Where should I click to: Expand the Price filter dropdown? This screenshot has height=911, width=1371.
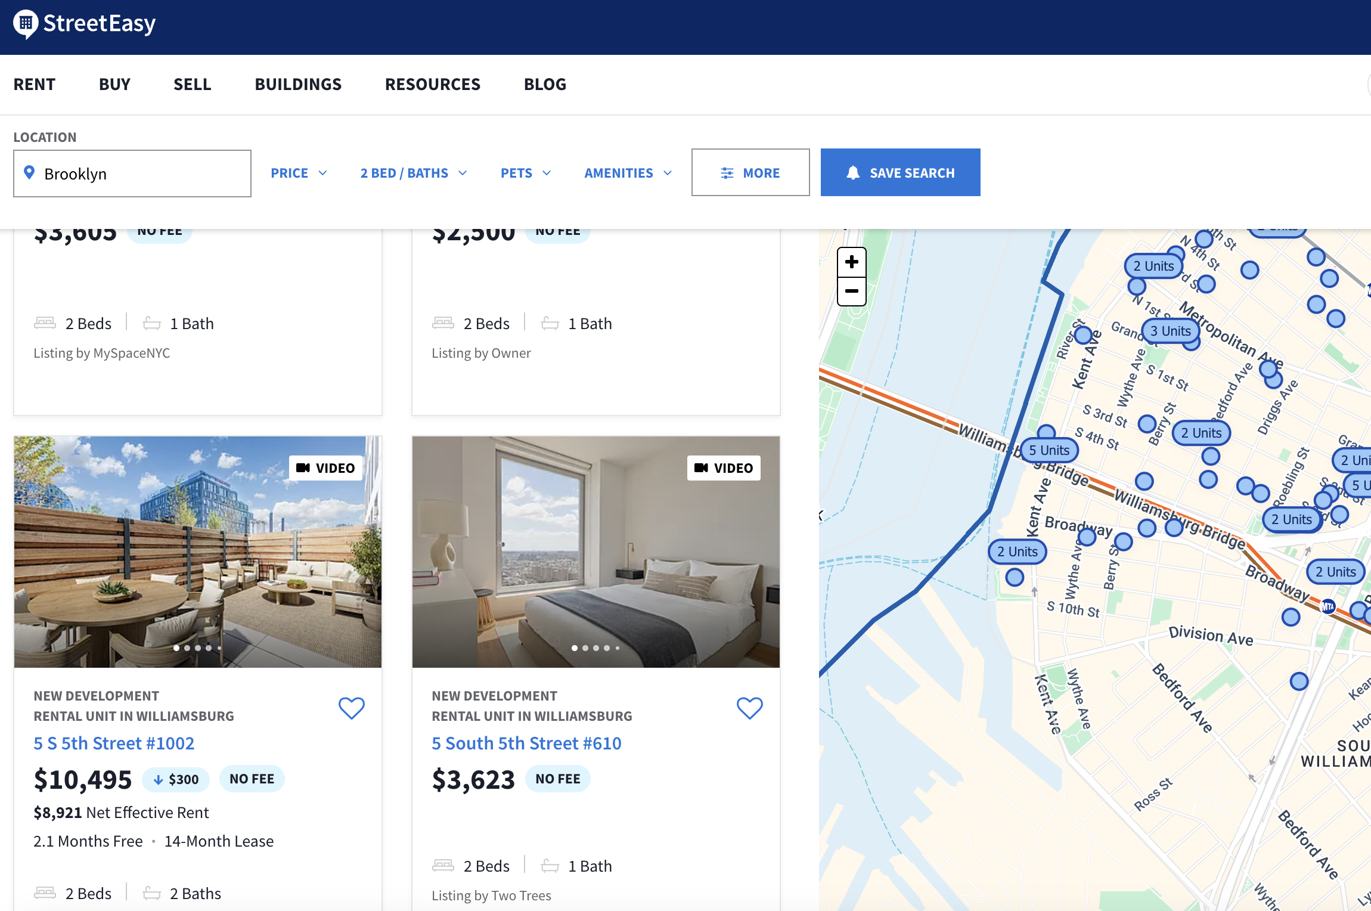point(299,173)
